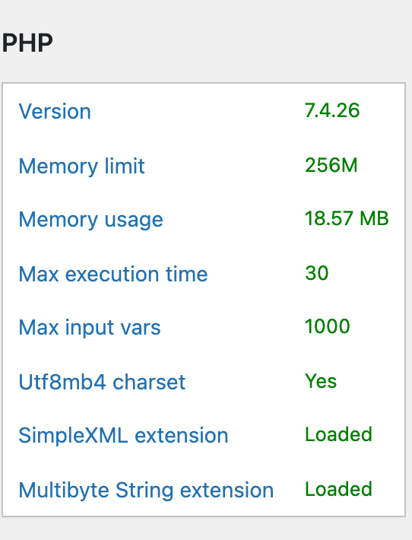Image resolution: width=412 pixels, height=540 pixels.
Task: Click the value 30 for execution time
Action: [317, 273]
